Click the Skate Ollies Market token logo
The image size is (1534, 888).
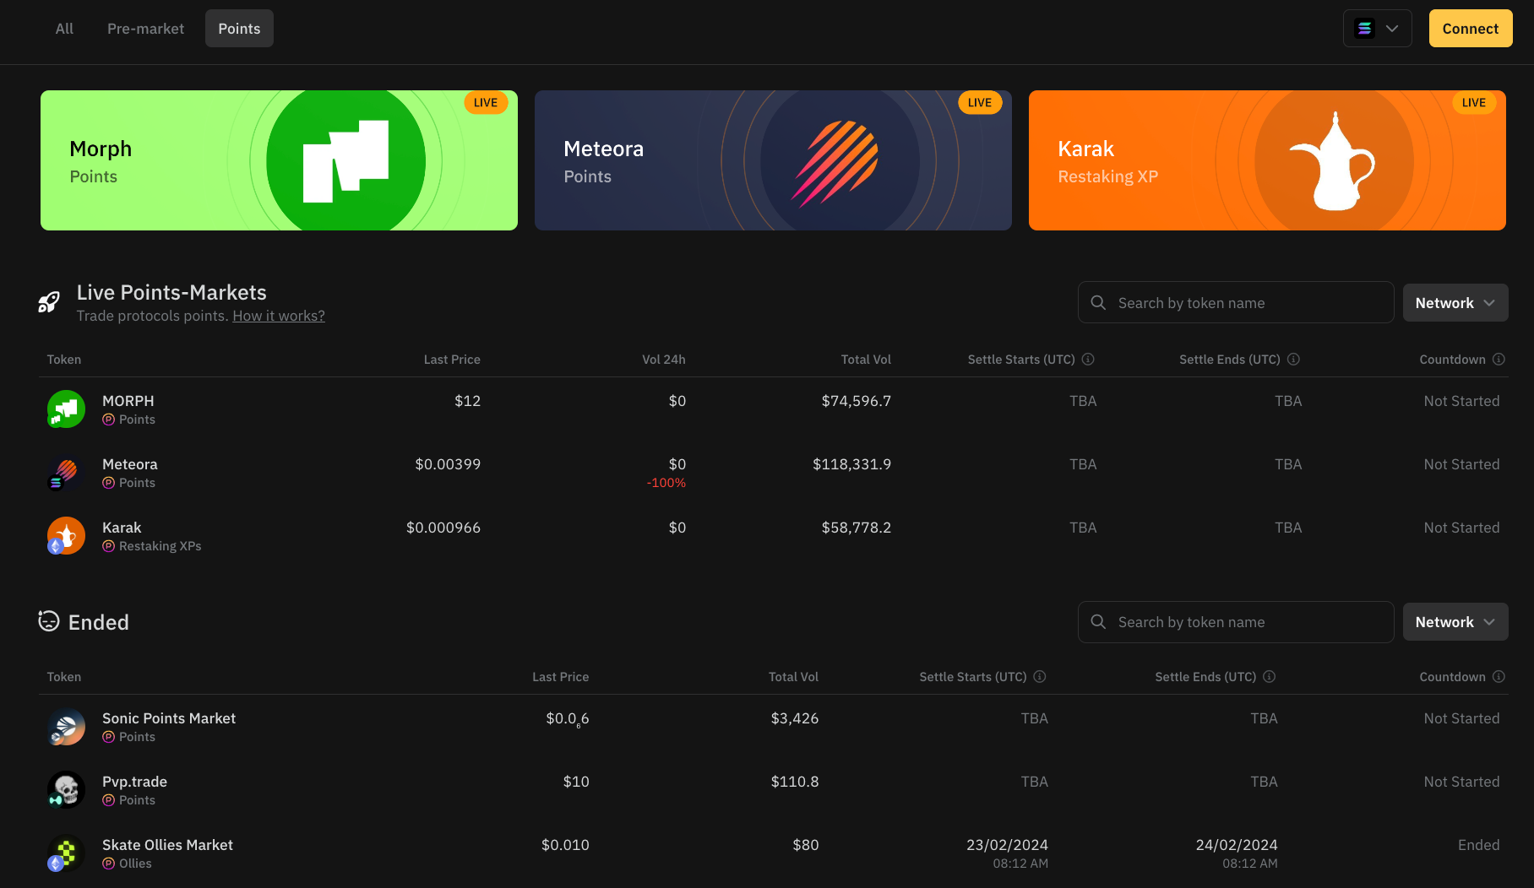click(x=66, y=853)
